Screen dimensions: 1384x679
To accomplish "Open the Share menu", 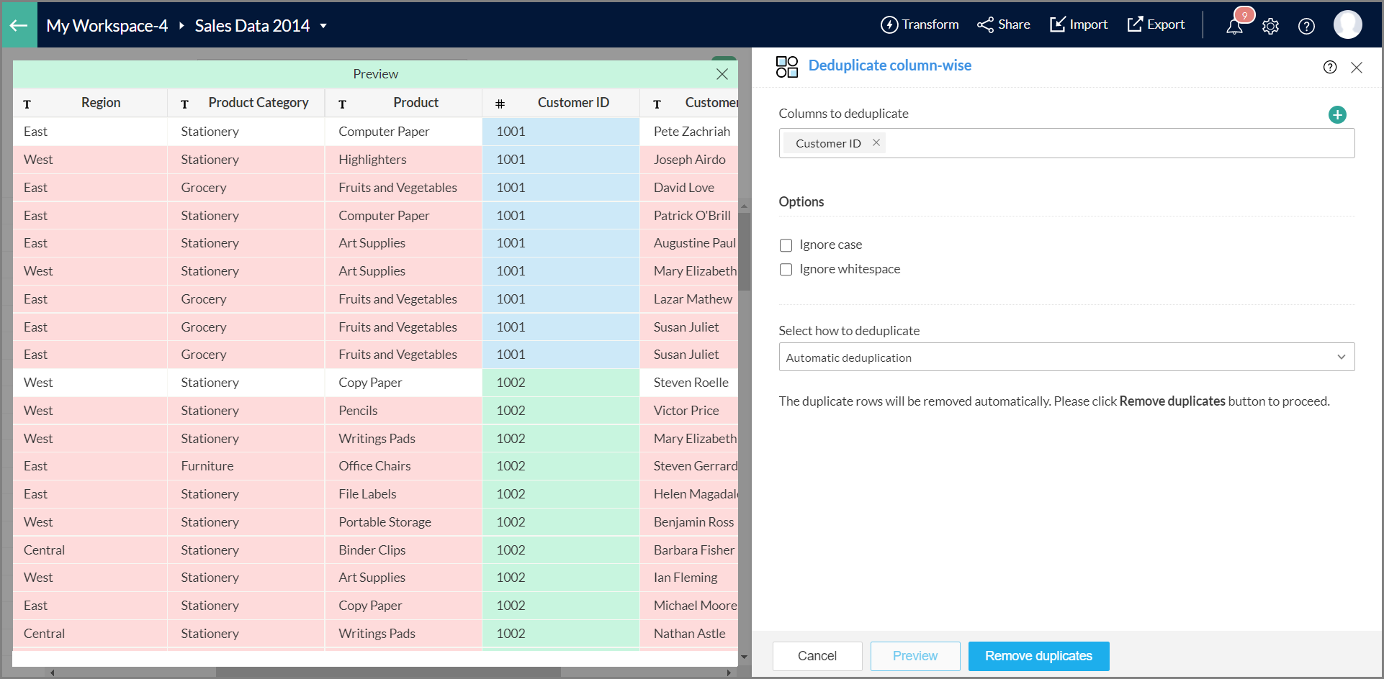I will pyautogui.click(x=1004, y=25).
